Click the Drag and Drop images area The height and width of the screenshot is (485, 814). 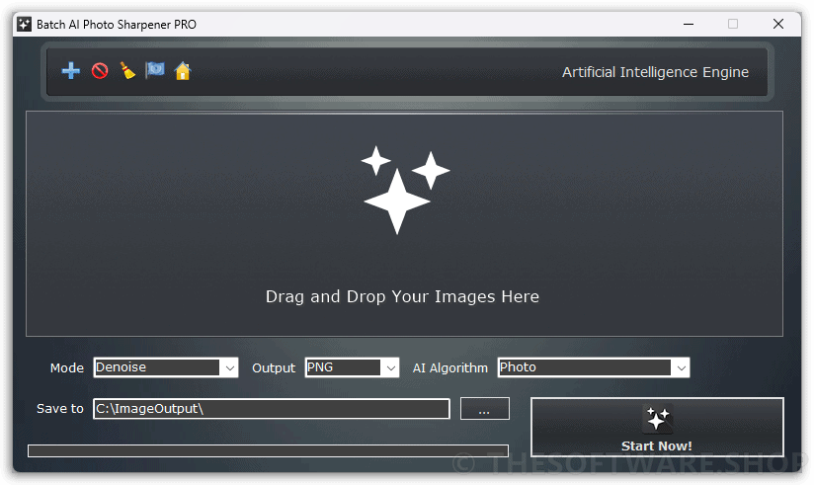[x=404, y=224]
